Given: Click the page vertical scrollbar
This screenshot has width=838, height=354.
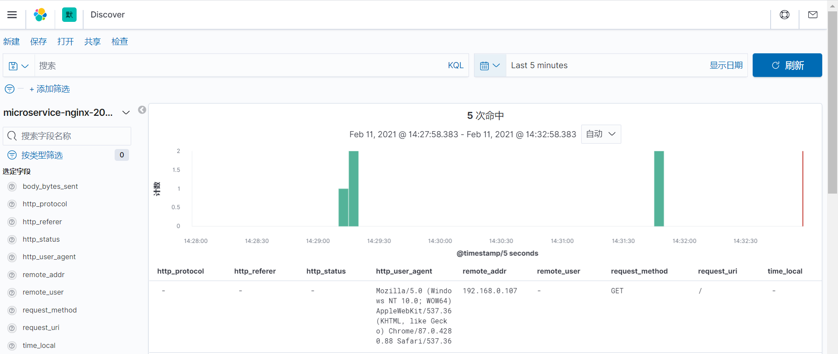Looking at the screenshot, I should (832, 103).
